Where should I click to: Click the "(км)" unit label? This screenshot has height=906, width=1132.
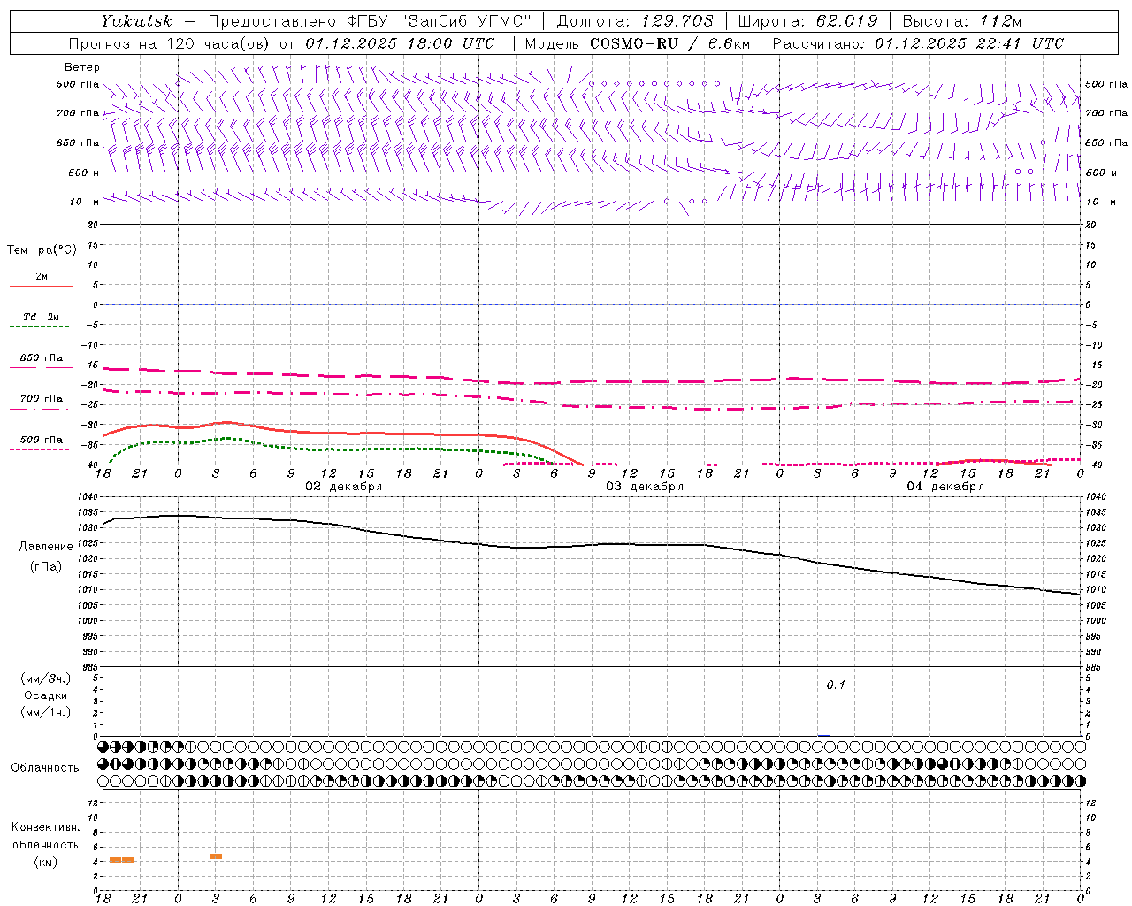pyautogui.click(x=46, y=862)
